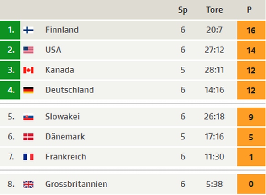Click the Slowakei team name
The height and width of the screenshot is (195, 266).
[63, 117]
